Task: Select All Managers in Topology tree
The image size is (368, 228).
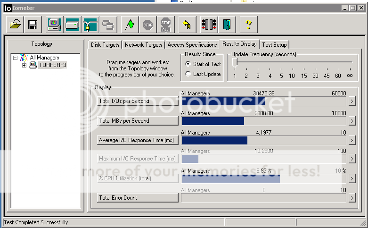Action: [x=45, y=58]
